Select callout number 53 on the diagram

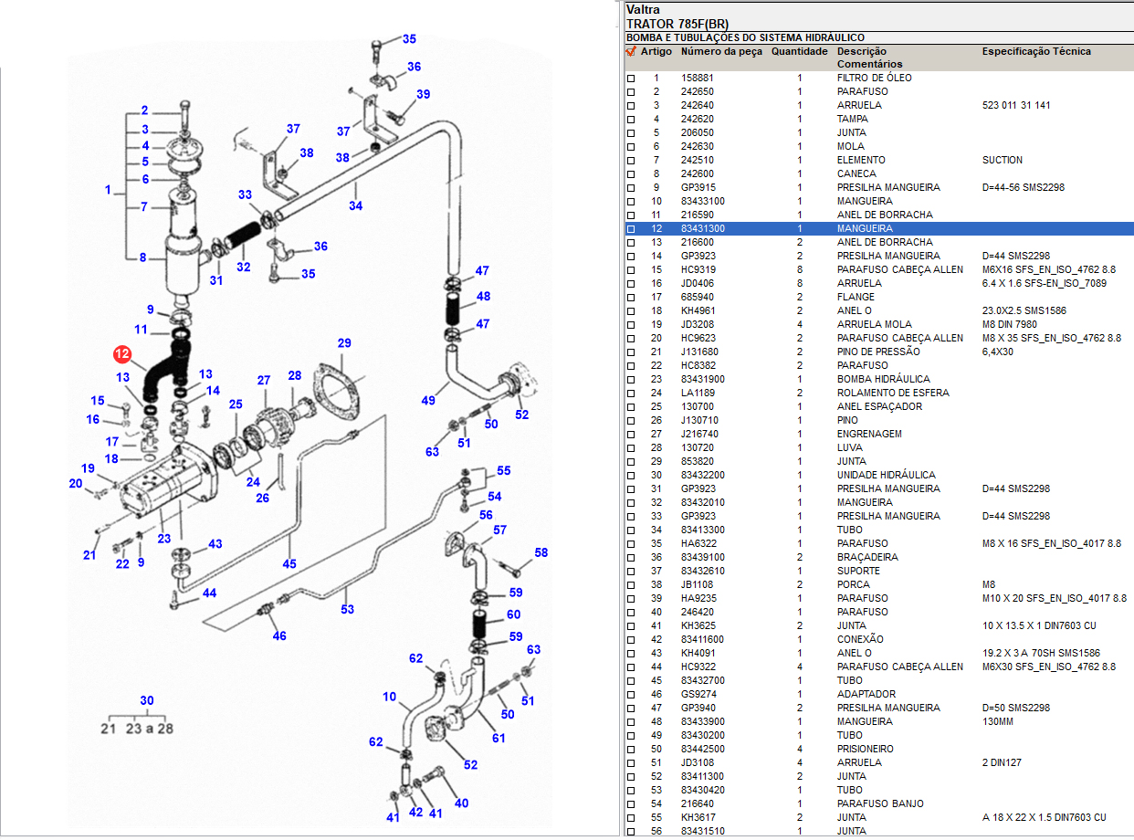click(x=347, y=609)
